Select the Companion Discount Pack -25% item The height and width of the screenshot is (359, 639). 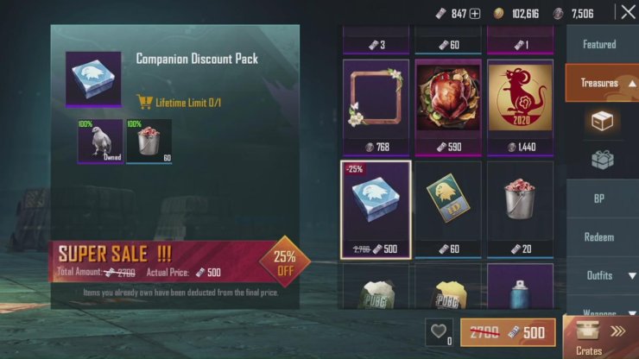point(376,210)
